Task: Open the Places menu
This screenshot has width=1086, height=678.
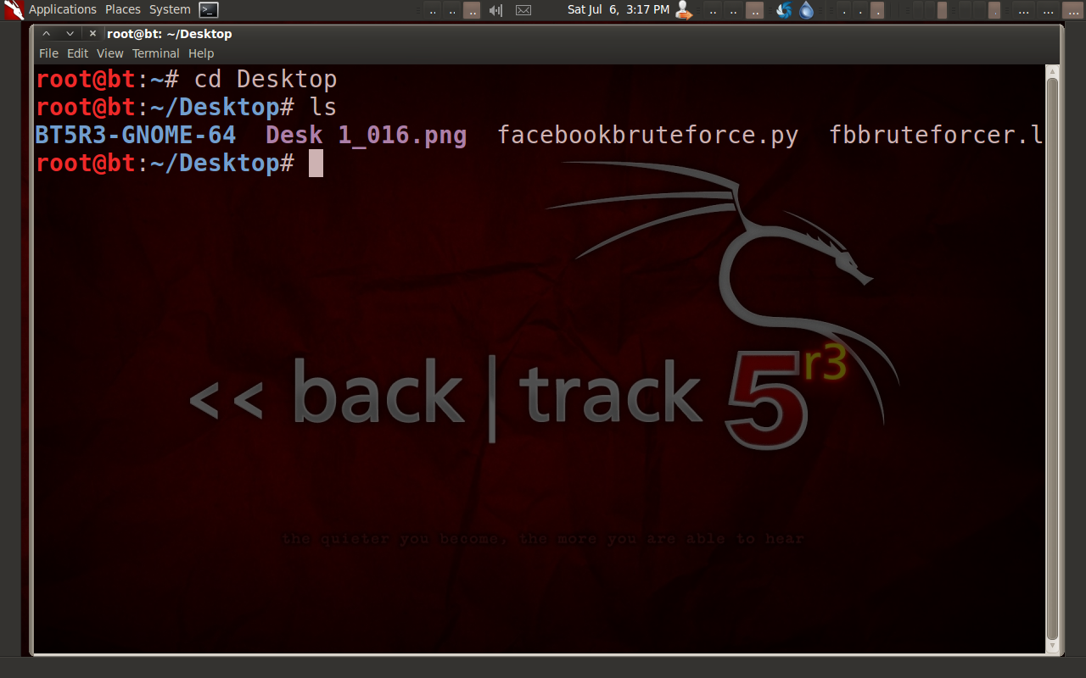Action: (123, 9)
